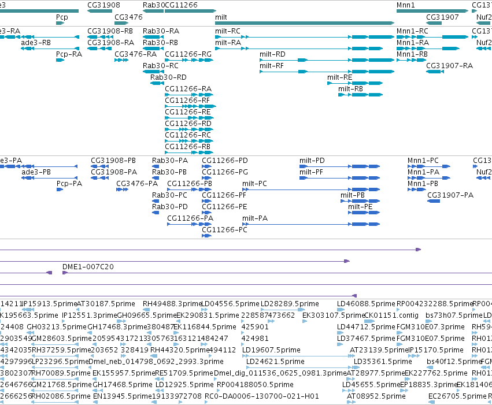The width and height of the screenshot is (492, 405).
Task: Open EST LD24621.5prime
Action: pyautogui.click(x=275, y=362)
